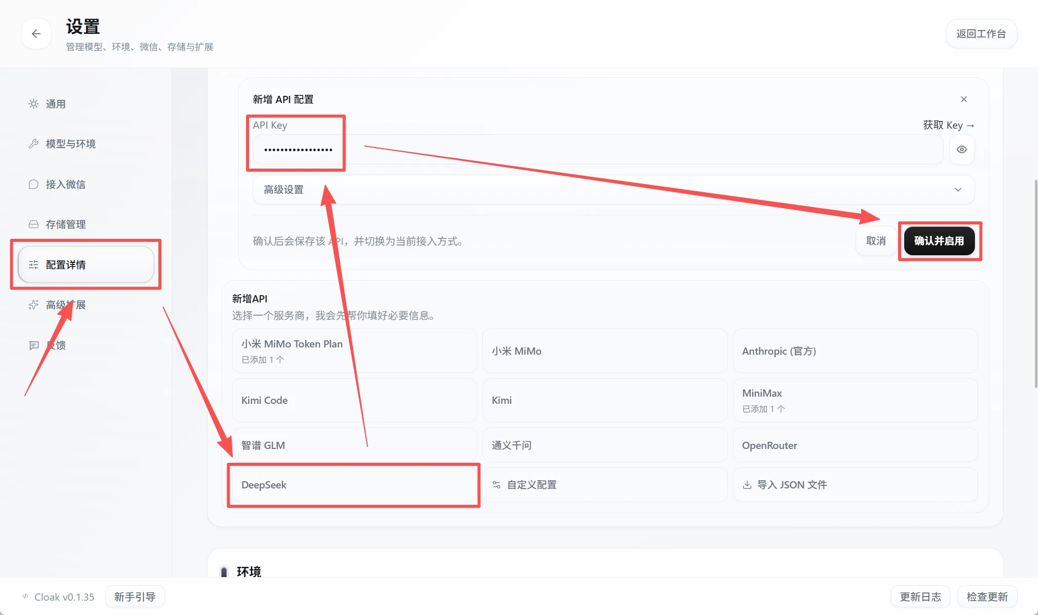Viewport: 1038px width, 615px height.
Task: Close the 新增 API 配置 panel
Action: 964,99
